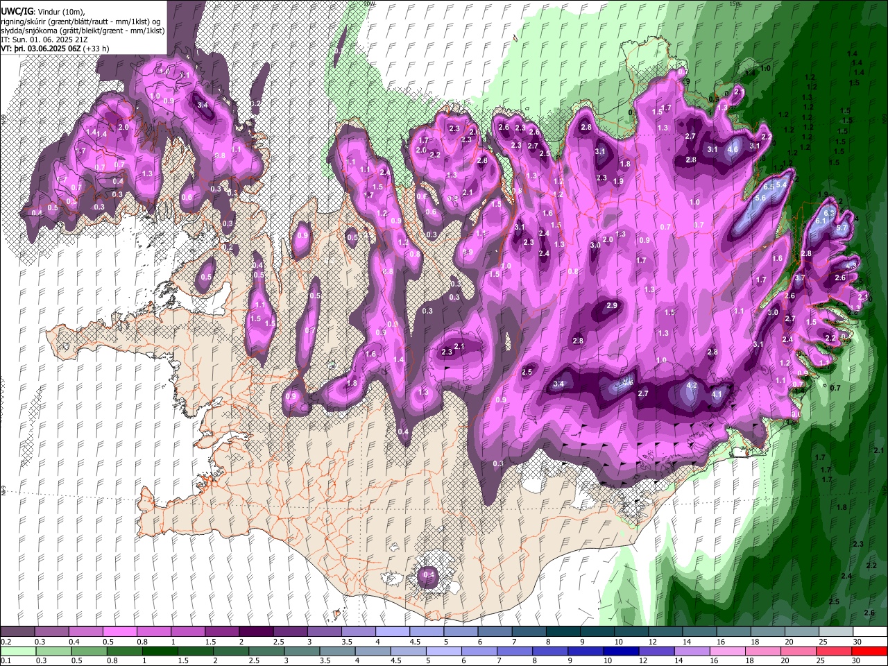The width and height of the screenshot is (888, 666).
Task: Click the '0.1' label on the rain scale
Action: pos(6,660)
